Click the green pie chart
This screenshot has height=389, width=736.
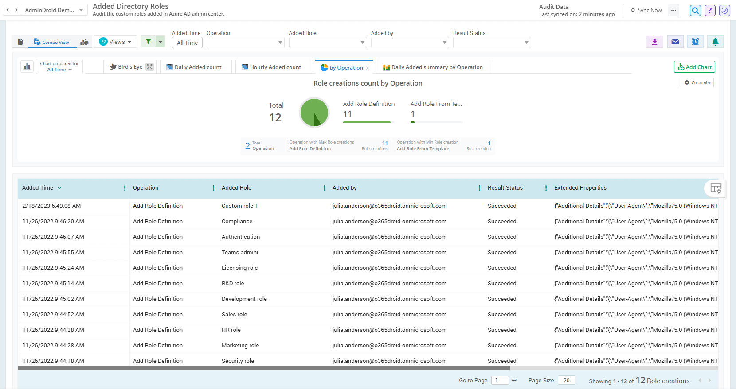click(314, 113)
